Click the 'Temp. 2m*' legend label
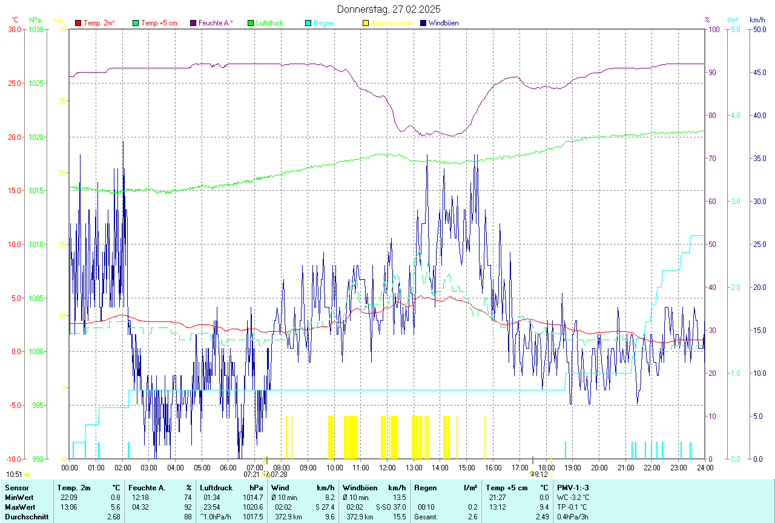The width and height of the screenshot is (775, 523). (x=99, y=23)
